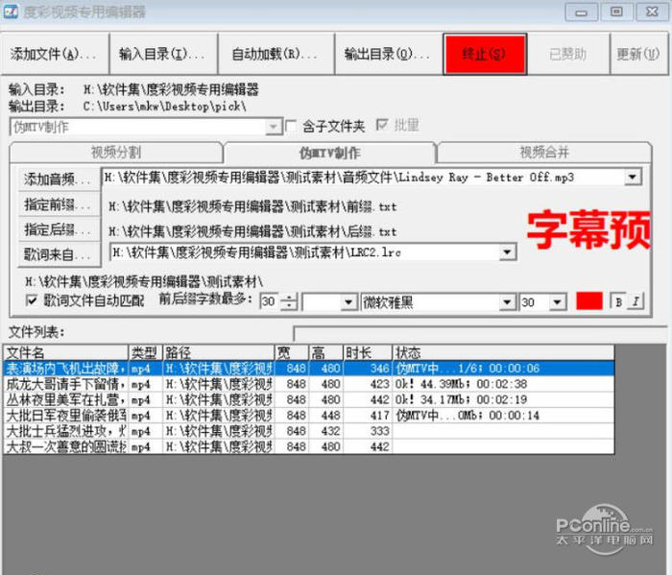Click the 状态 column header

tap(503, 352)
